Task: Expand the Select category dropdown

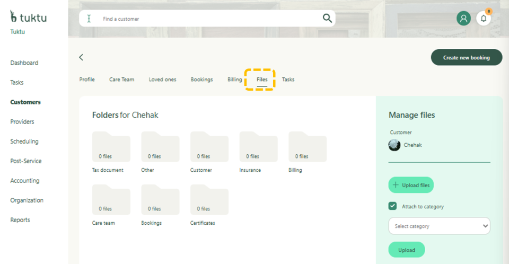Action: pyautogui.click(x=439, y=226)
